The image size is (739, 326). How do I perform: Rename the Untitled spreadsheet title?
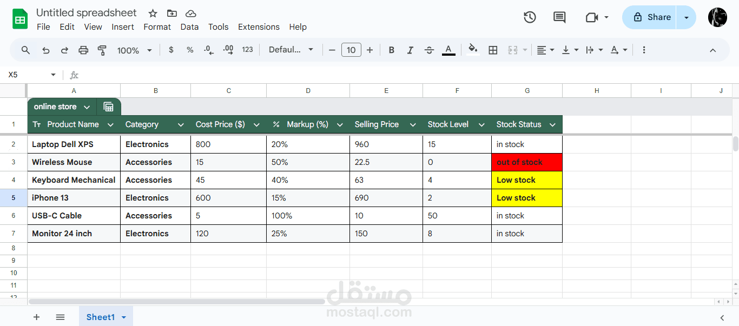click(x=87, y=12)
